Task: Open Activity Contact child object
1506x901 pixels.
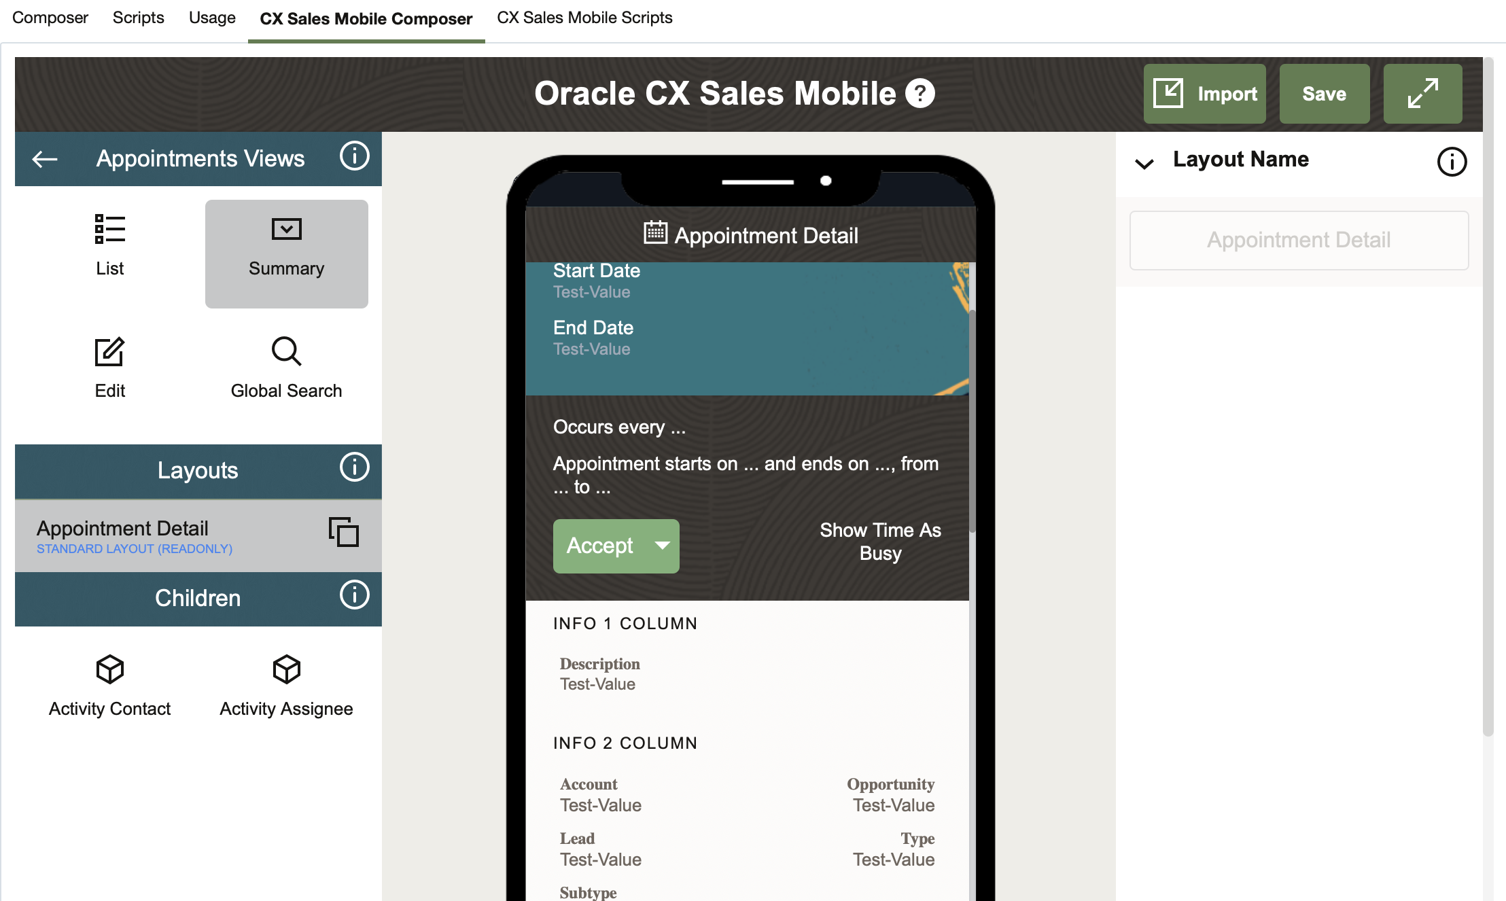Action: click(x=109, y=685)
